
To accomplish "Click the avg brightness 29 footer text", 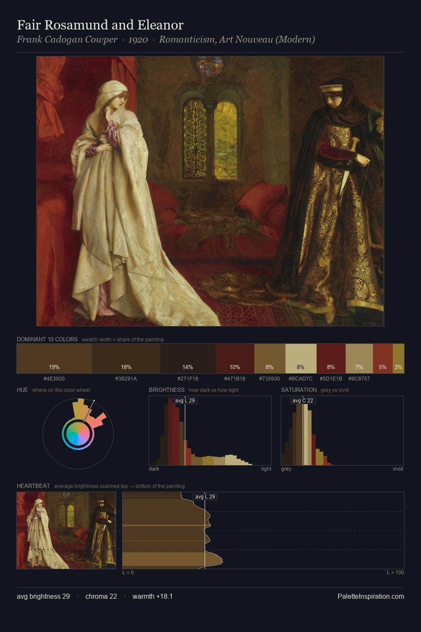I will pyautogui.click(x=43, y=596).
